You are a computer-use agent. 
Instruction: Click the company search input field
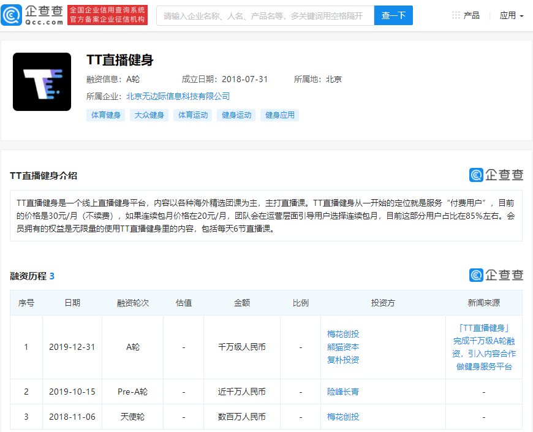coord(265,16)
